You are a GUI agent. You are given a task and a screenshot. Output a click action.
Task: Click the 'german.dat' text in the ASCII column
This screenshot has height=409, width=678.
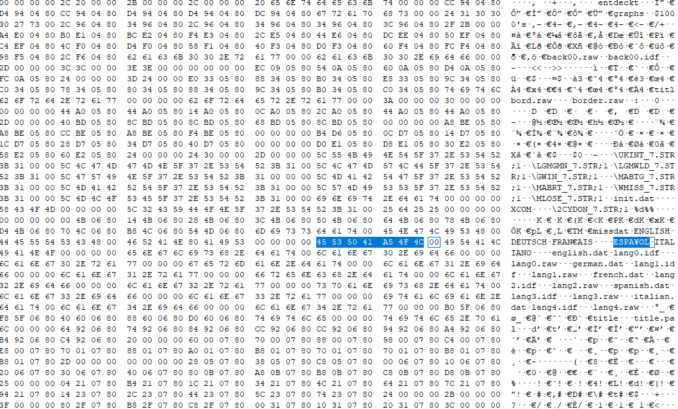(598, 264)
